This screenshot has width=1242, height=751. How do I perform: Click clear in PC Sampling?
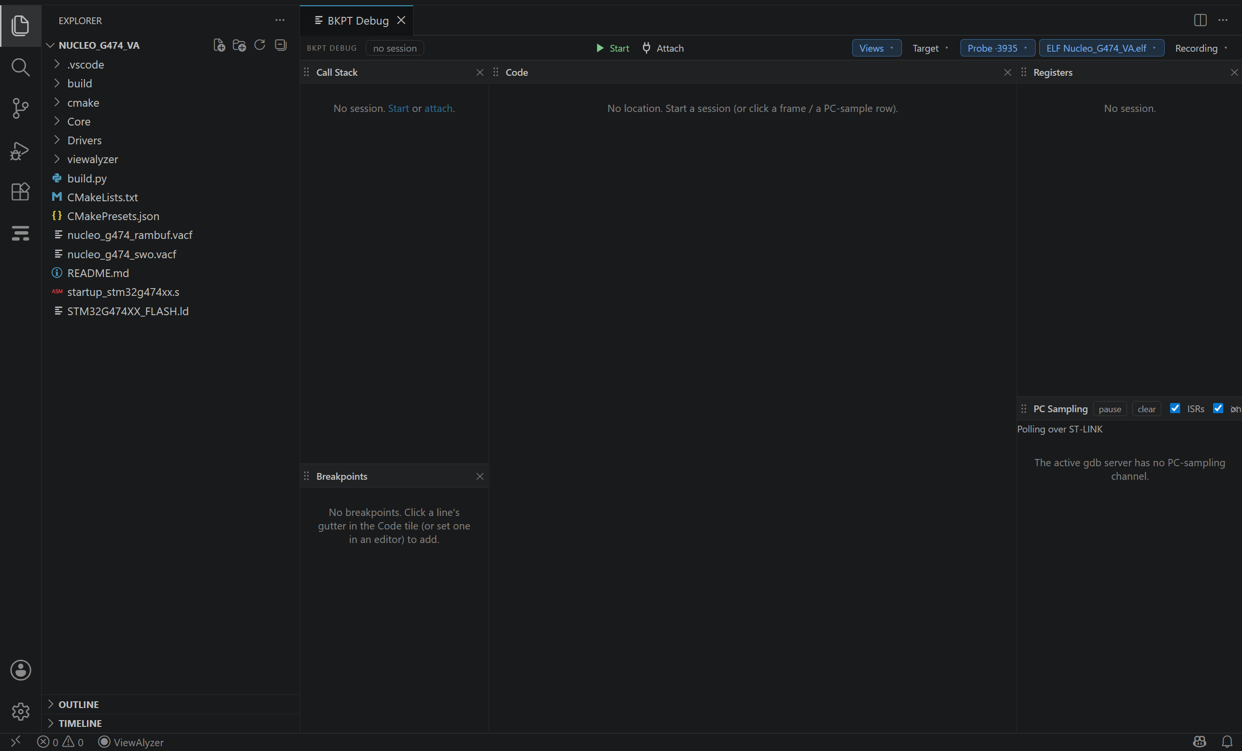click(x=1147, y=409)
